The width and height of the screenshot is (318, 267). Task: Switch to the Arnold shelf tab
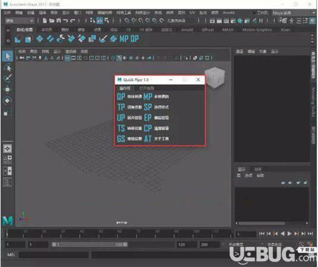click(187, 30)
